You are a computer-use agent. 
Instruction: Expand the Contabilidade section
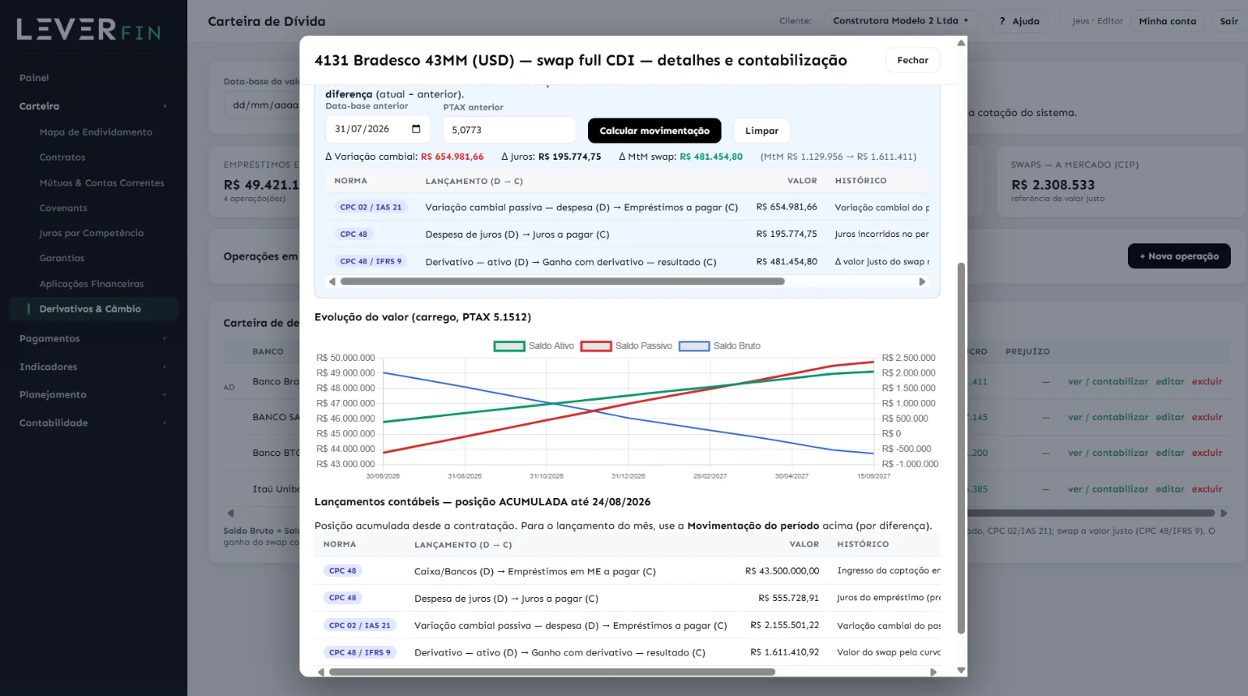point(94,422)
